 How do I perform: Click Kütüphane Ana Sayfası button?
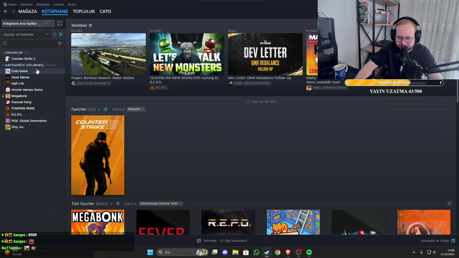(28, 23)
